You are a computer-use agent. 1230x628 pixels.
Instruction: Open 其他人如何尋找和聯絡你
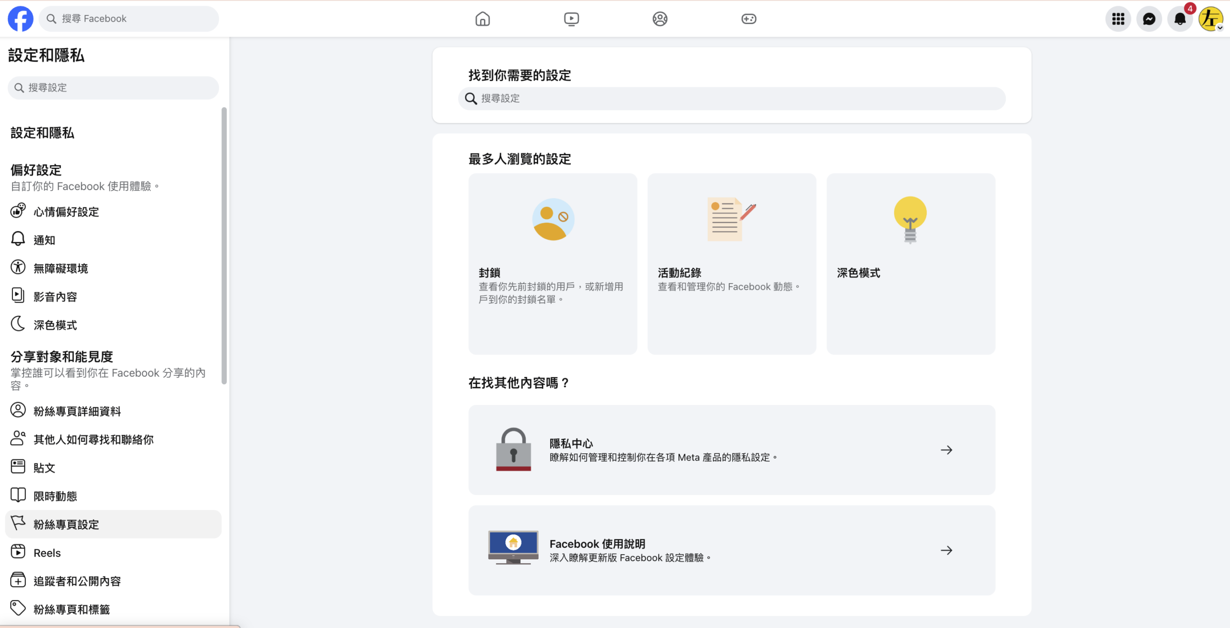coord(113,439)
